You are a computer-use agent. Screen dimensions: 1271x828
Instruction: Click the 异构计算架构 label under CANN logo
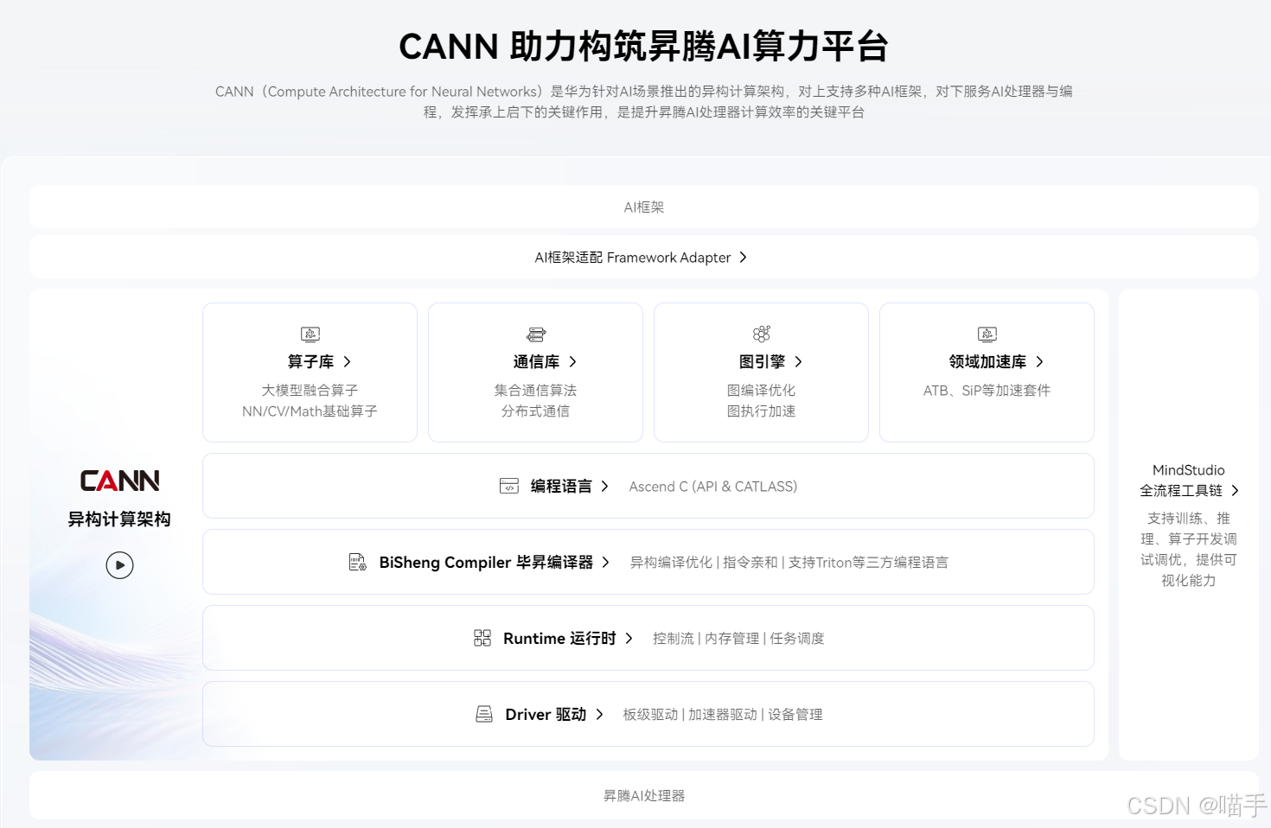[119, 519]
